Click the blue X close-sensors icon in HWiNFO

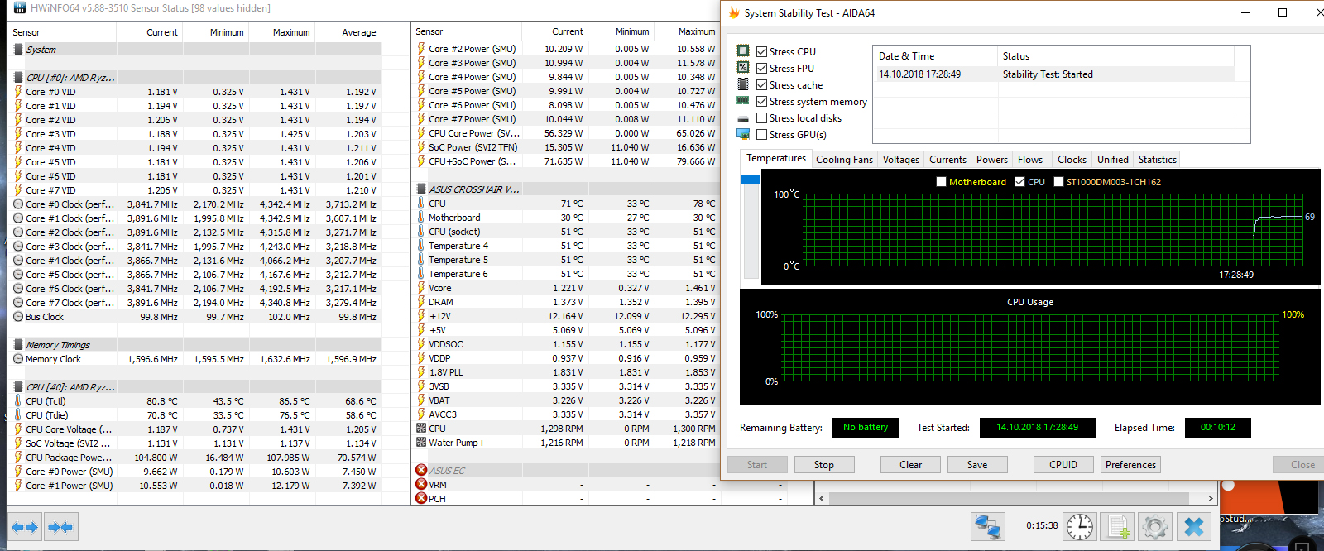point(1194,526)
